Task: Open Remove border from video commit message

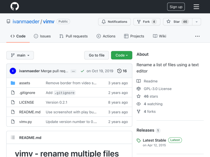Action: [71, 83]
